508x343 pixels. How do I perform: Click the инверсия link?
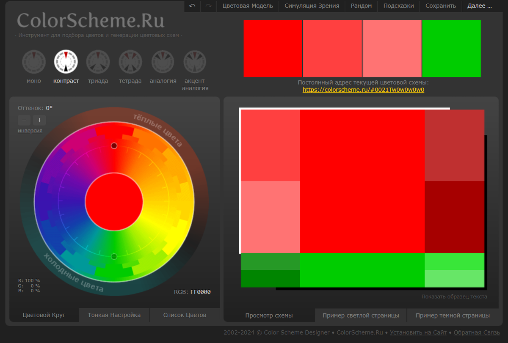30,131
